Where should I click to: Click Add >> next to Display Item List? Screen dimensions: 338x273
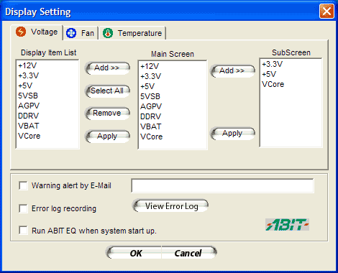click(107, 68)
